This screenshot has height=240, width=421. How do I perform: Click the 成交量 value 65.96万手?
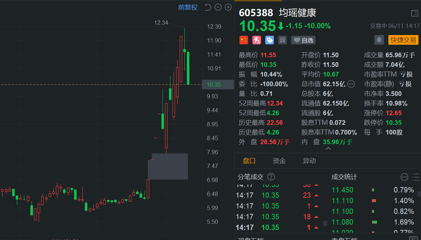(400, 55)
